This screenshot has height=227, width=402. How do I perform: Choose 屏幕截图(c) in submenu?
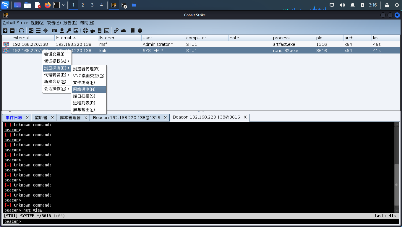click(89, 110)
